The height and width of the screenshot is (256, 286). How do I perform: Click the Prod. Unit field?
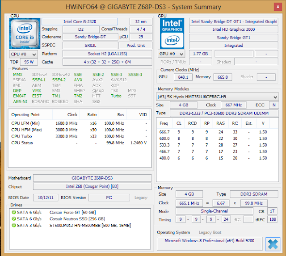click(x=135, y=46)
